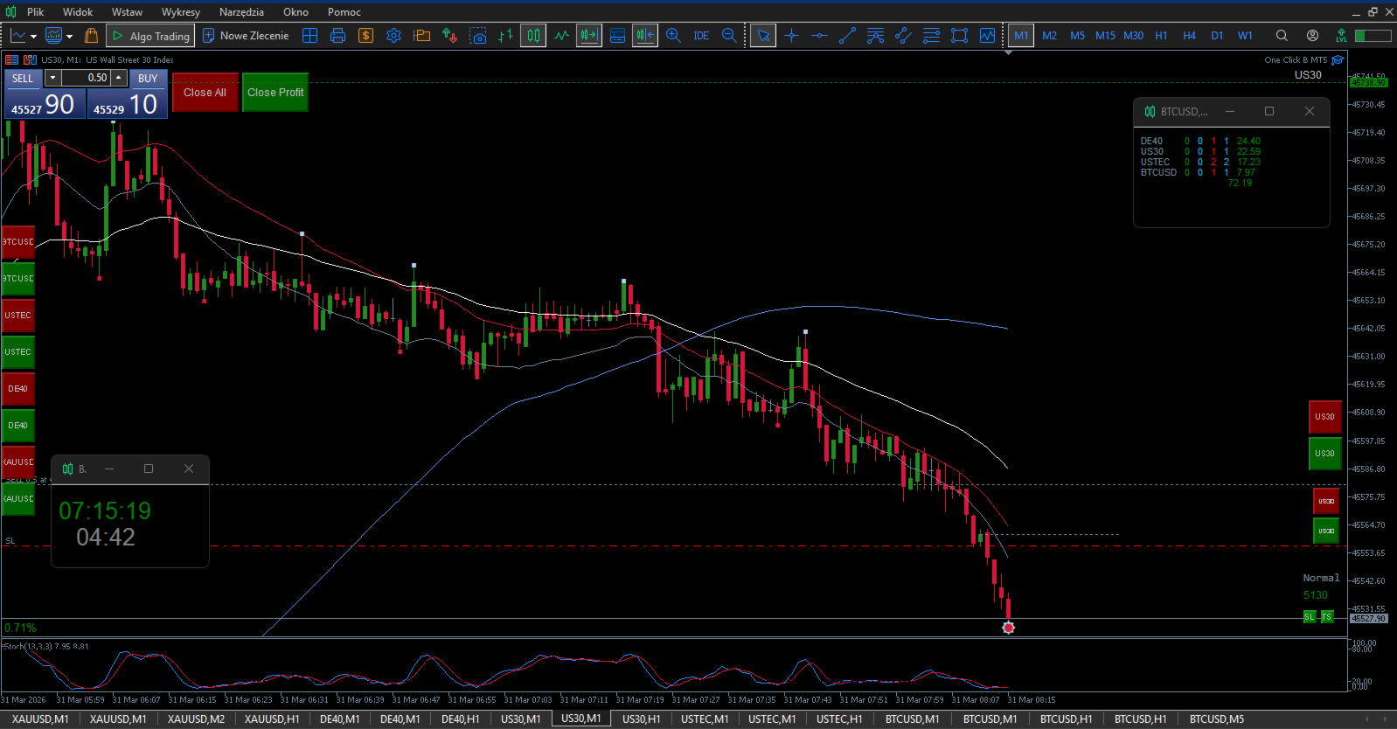Toggle Algo Trading on or off

pyautogui.click(x=150, y=36)
